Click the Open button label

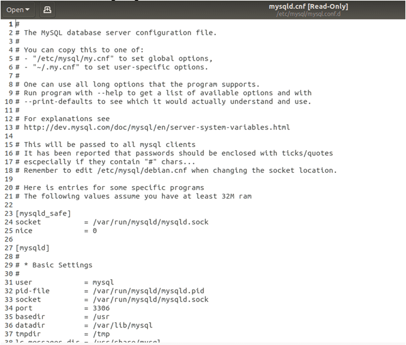coord(14,9)
